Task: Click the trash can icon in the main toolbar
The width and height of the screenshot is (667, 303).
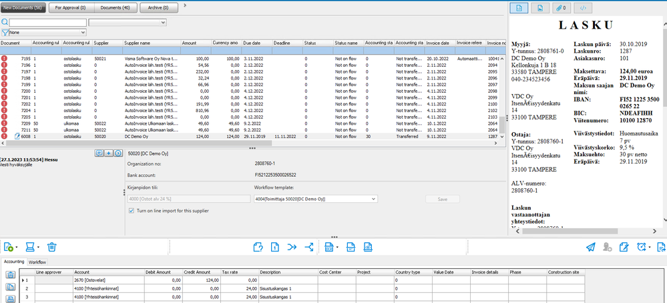Action: point(51,247)
